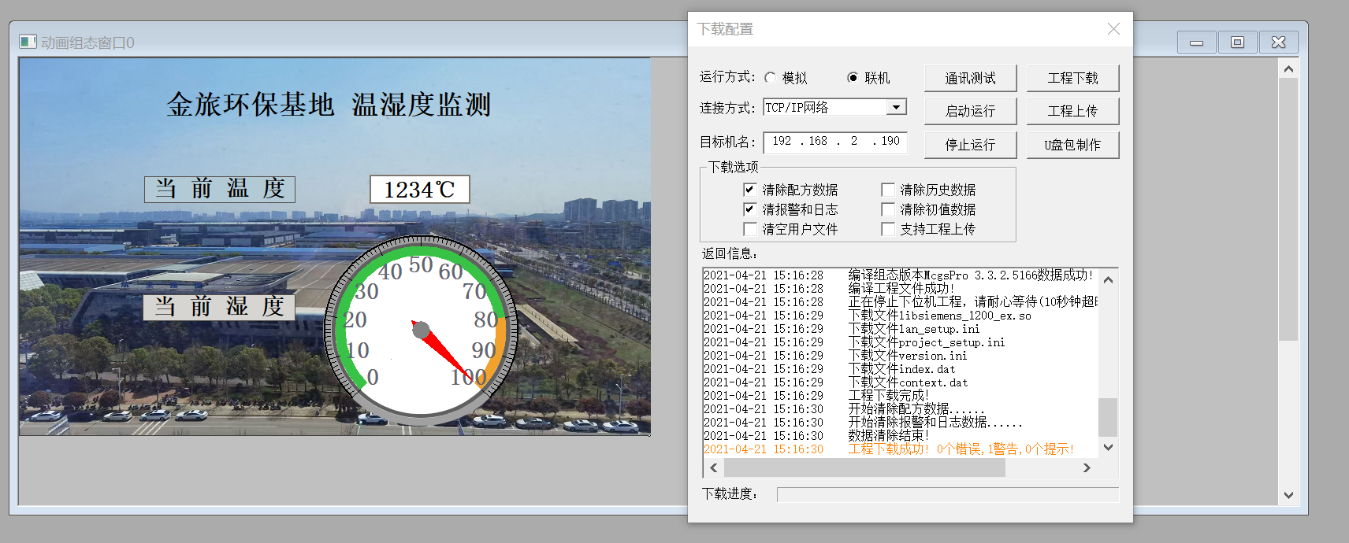
Task: Enable the 支持工程上传 checkbox
Action: (888, 229)
